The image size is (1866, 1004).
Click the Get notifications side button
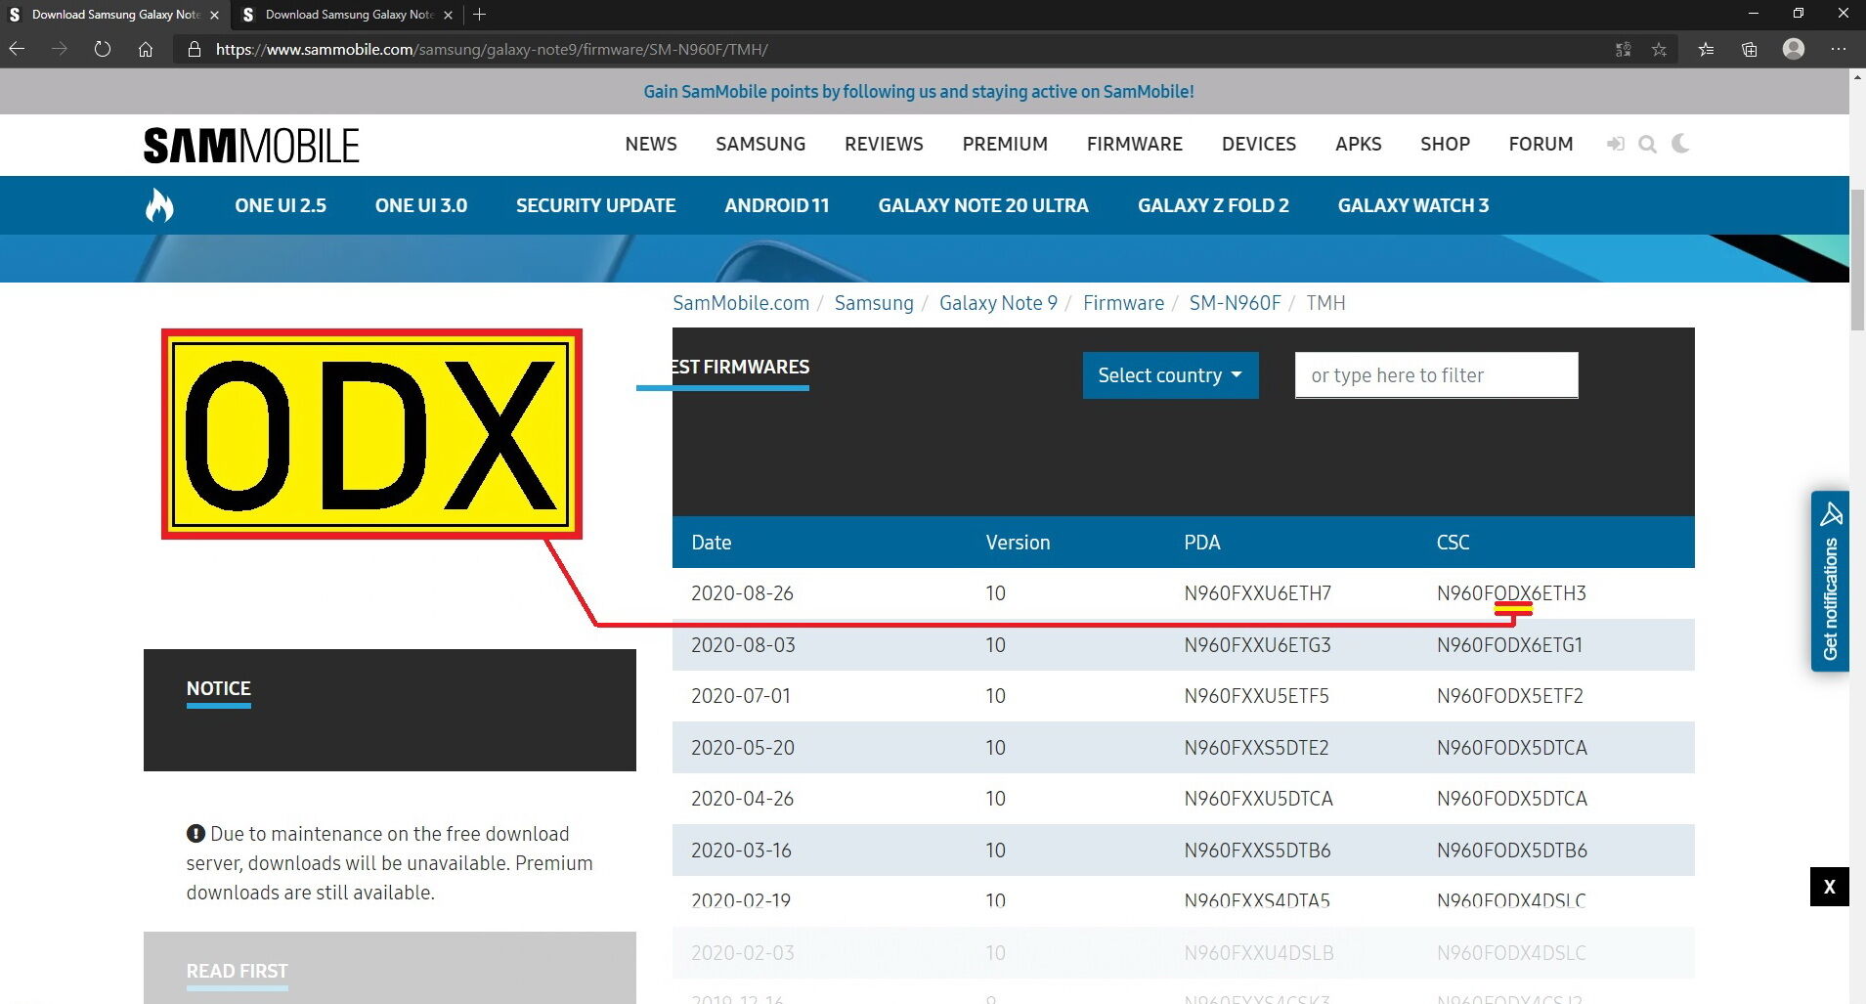click(x=1830, y=581)
